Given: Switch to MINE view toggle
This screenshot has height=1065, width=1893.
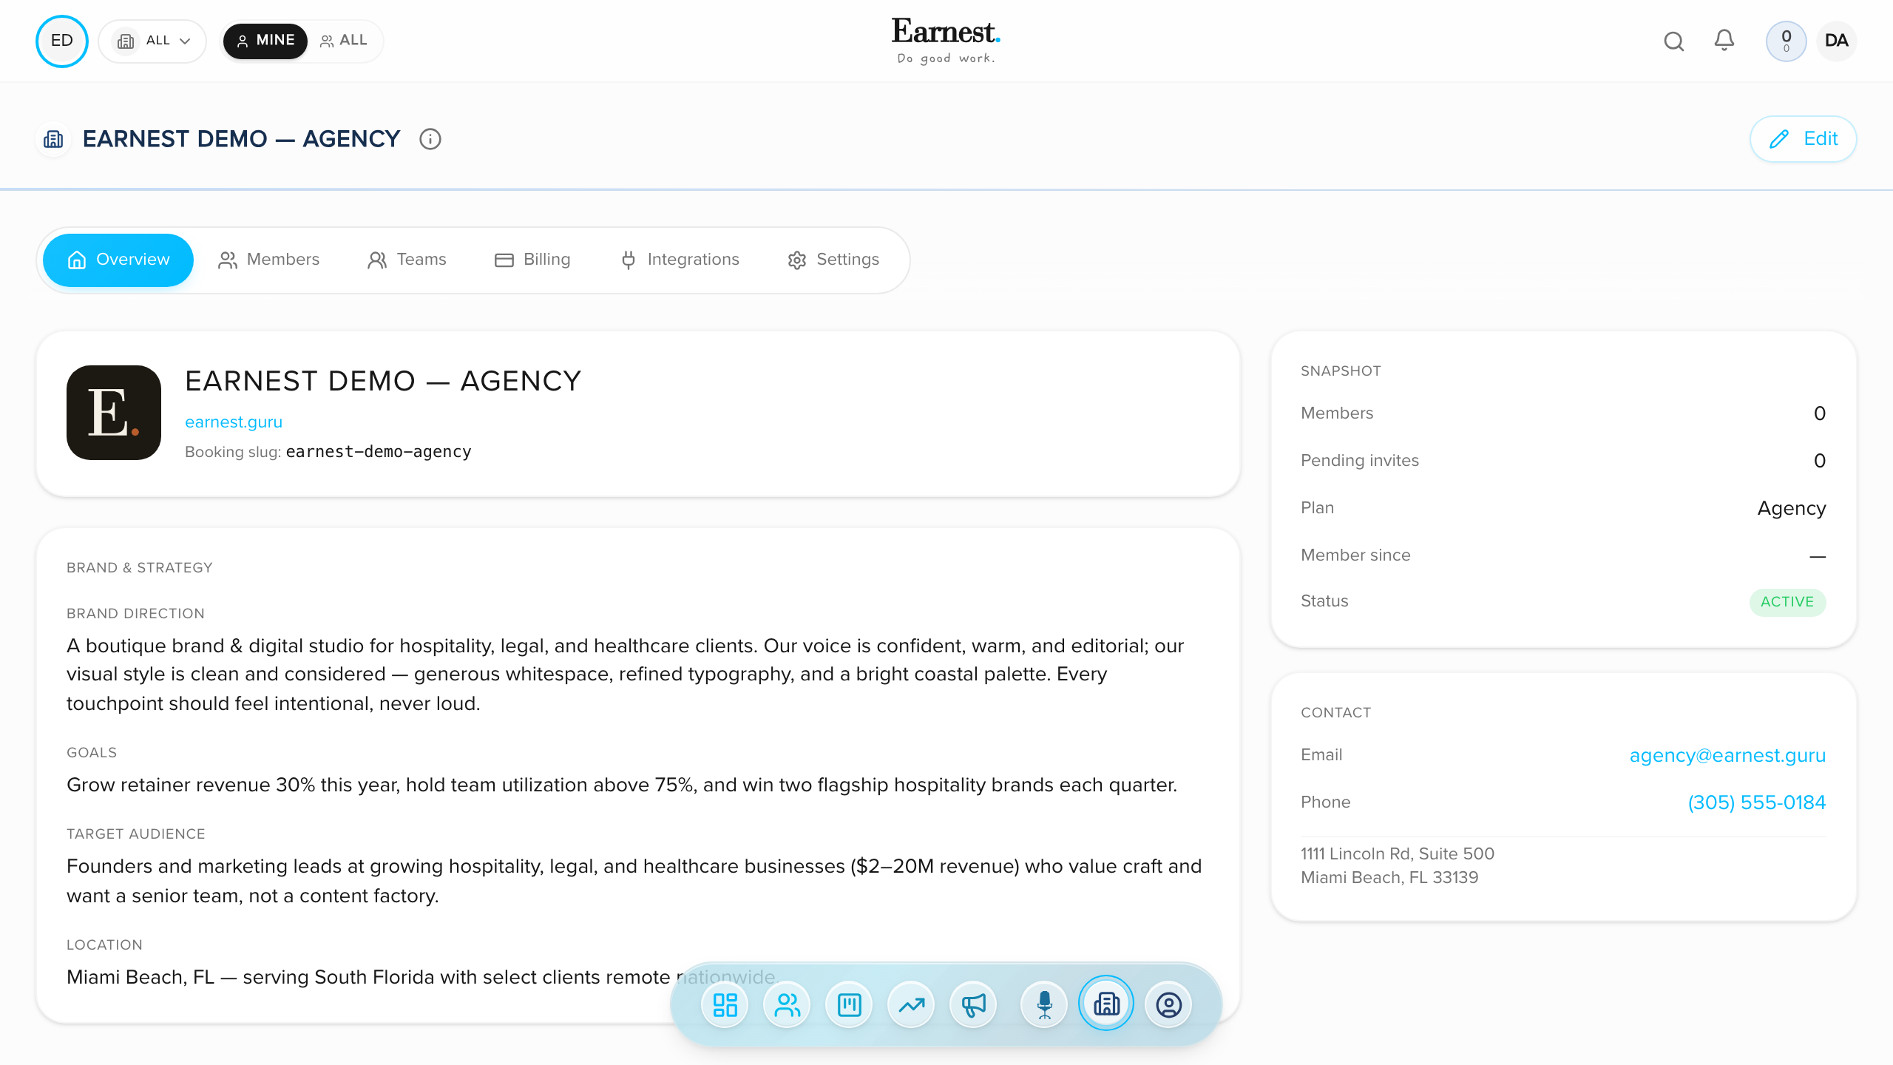Looking at the screenshot, I should coord(265,41).
